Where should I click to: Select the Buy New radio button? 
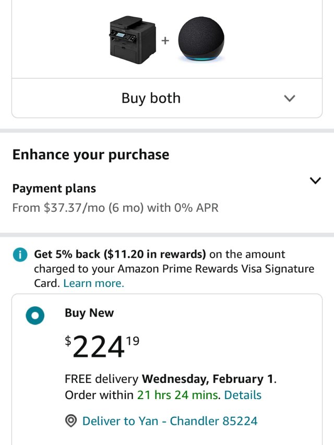(35, 315)
